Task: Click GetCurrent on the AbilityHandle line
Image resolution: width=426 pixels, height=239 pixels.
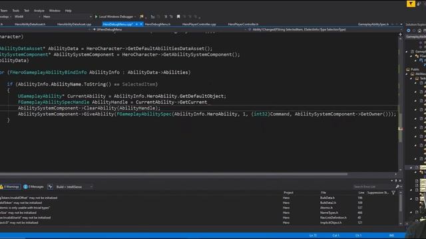Action: [x=193, y=102]
